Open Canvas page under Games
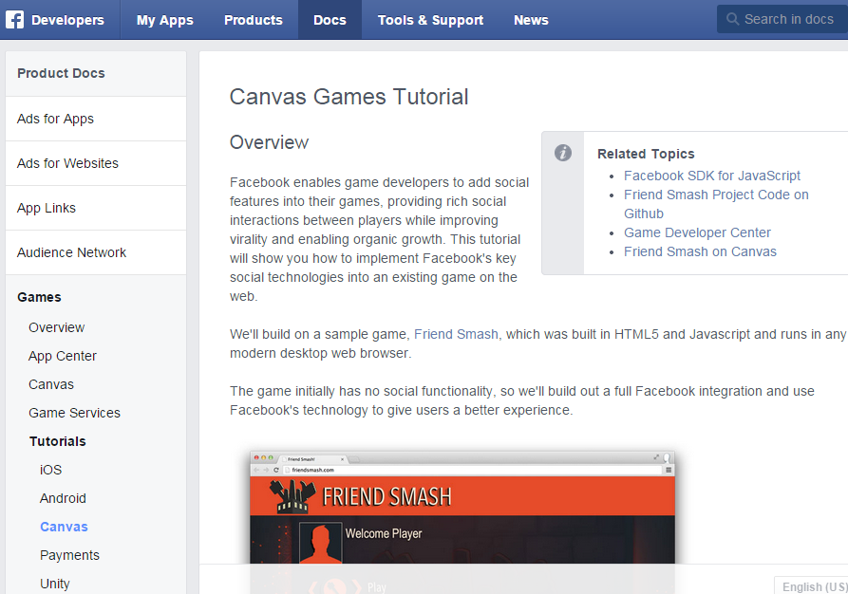The height and width of the screenshot is (594, 848). tap(51, 384)
